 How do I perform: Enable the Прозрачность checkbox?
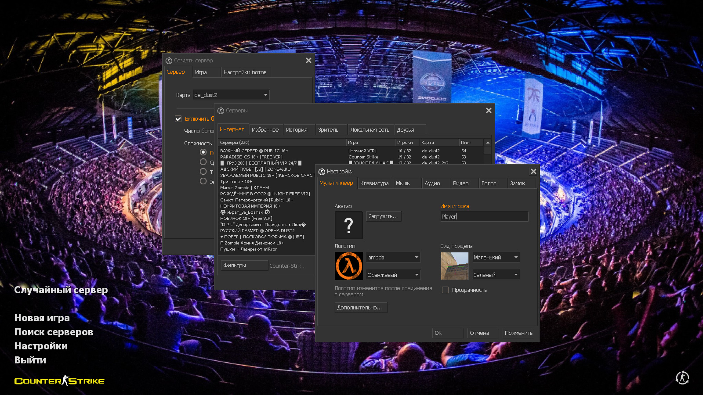pyautogui.click(x=445, y=290)
